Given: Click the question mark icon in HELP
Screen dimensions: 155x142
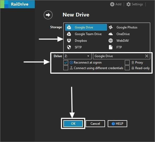Looking at the screenshot, I should (113, 124).
